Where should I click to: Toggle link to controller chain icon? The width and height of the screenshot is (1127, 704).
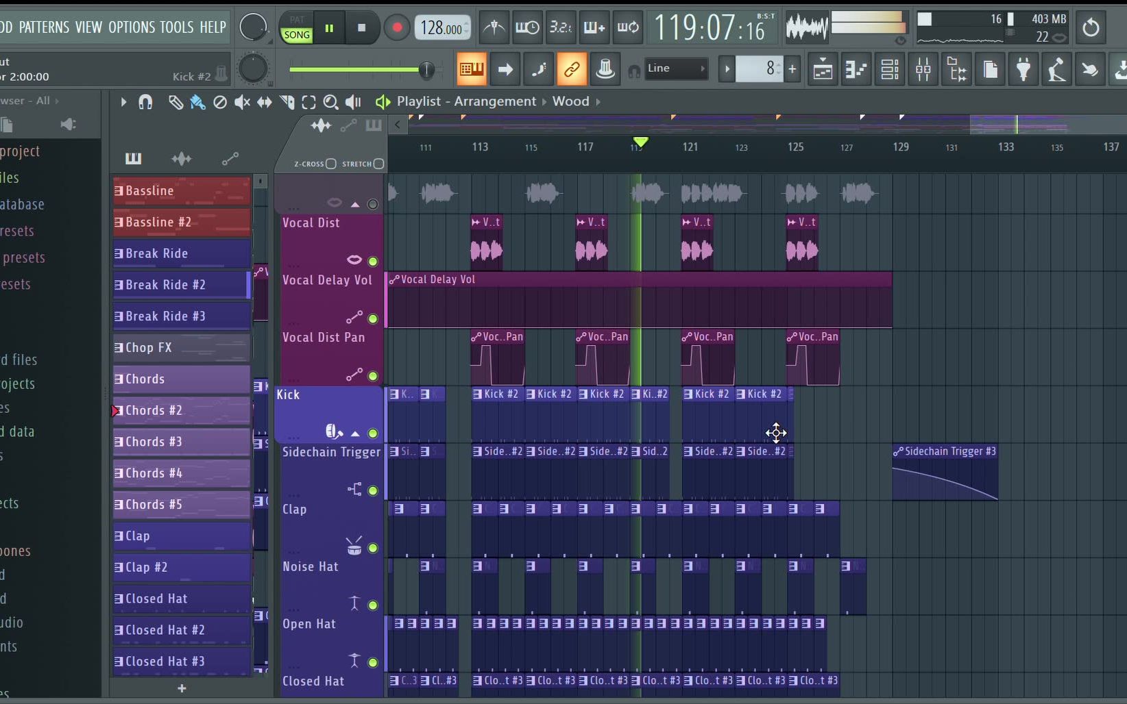(x=572, y=69)
